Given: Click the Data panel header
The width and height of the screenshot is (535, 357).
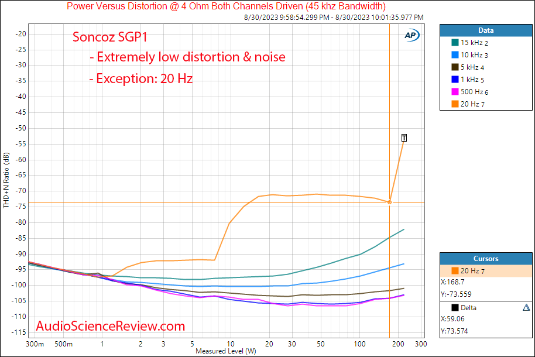Looking at the screenshot, I should (x=486, y=30).
